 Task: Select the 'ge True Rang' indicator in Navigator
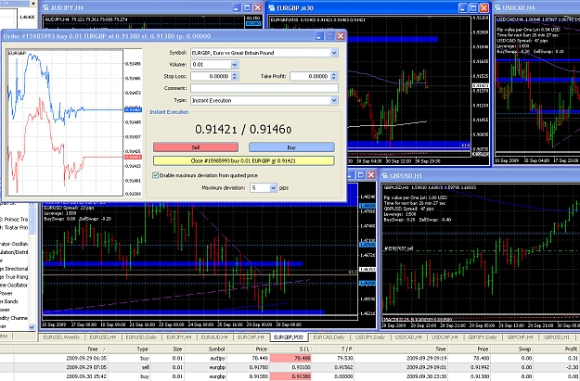point(14,277)
